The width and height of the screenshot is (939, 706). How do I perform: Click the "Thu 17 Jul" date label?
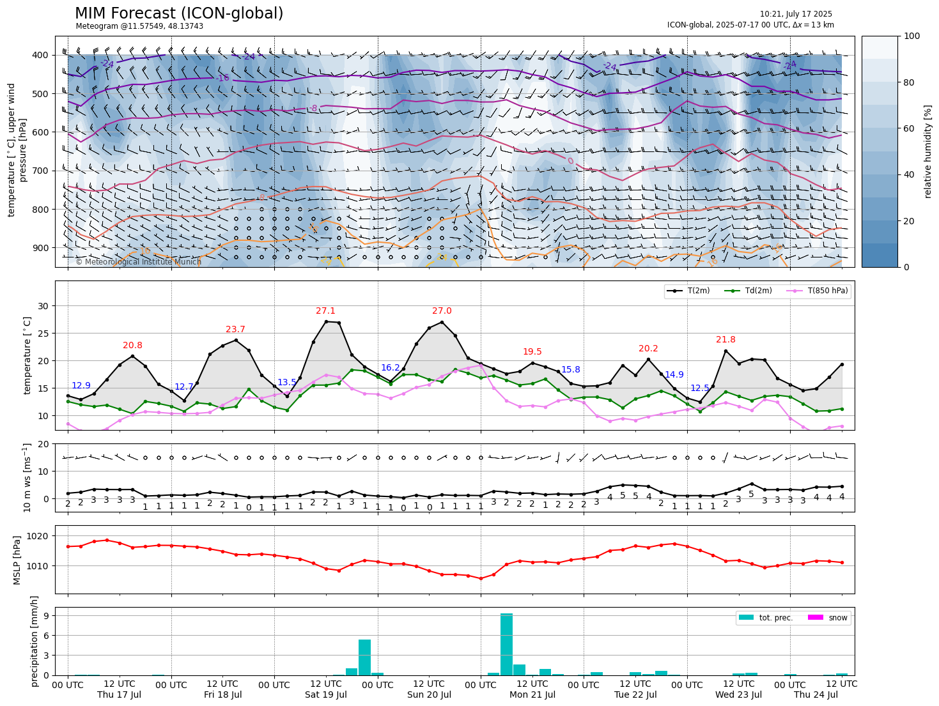(x=119, y=695)
